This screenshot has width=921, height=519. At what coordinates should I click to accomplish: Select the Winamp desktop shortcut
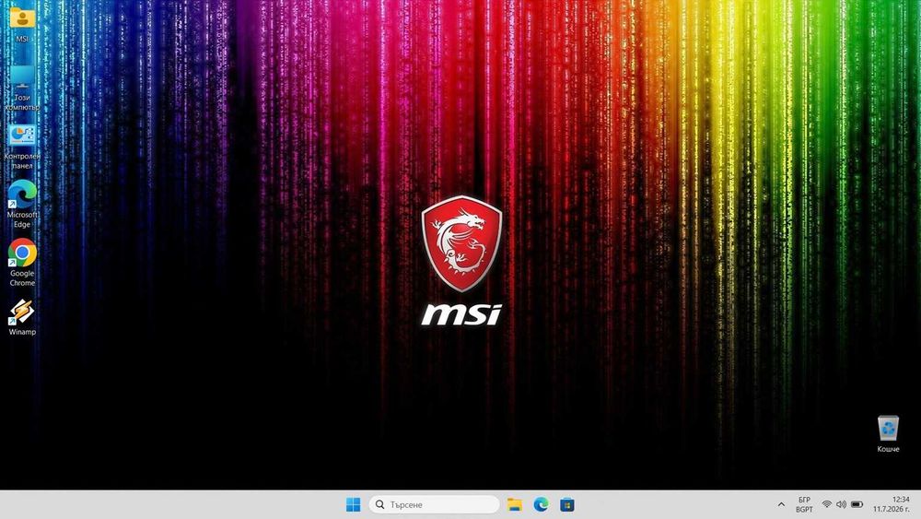[22, 317]
